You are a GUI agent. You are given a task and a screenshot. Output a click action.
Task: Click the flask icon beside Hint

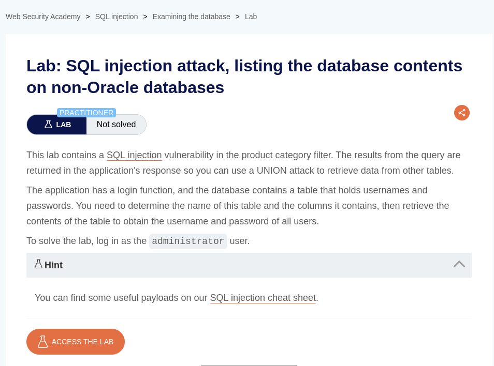[38, 264]
